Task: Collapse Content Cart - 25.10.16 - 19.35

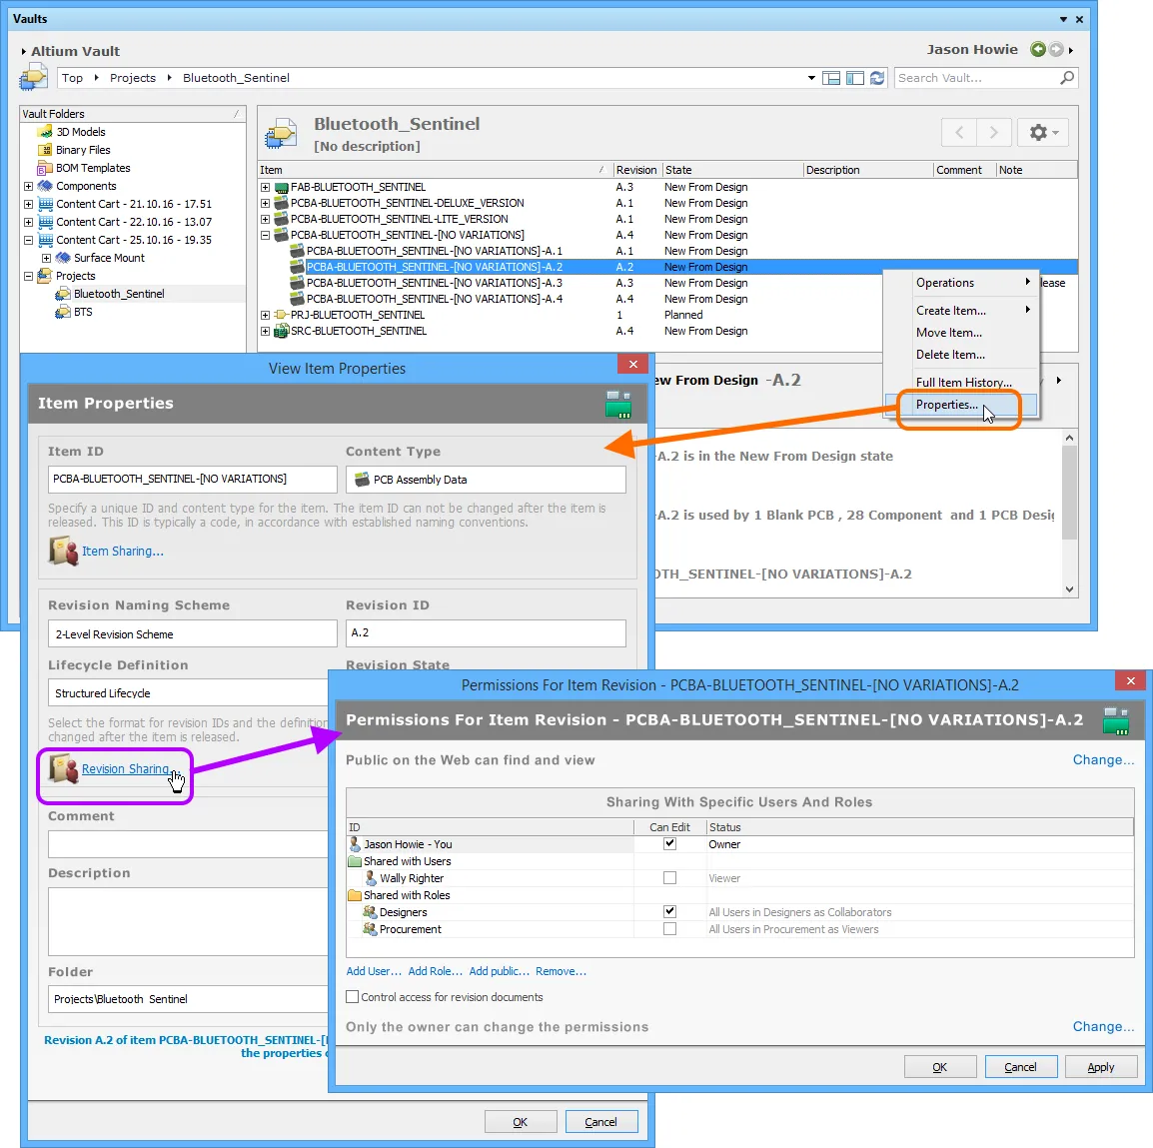Action: tap(28, 240)
